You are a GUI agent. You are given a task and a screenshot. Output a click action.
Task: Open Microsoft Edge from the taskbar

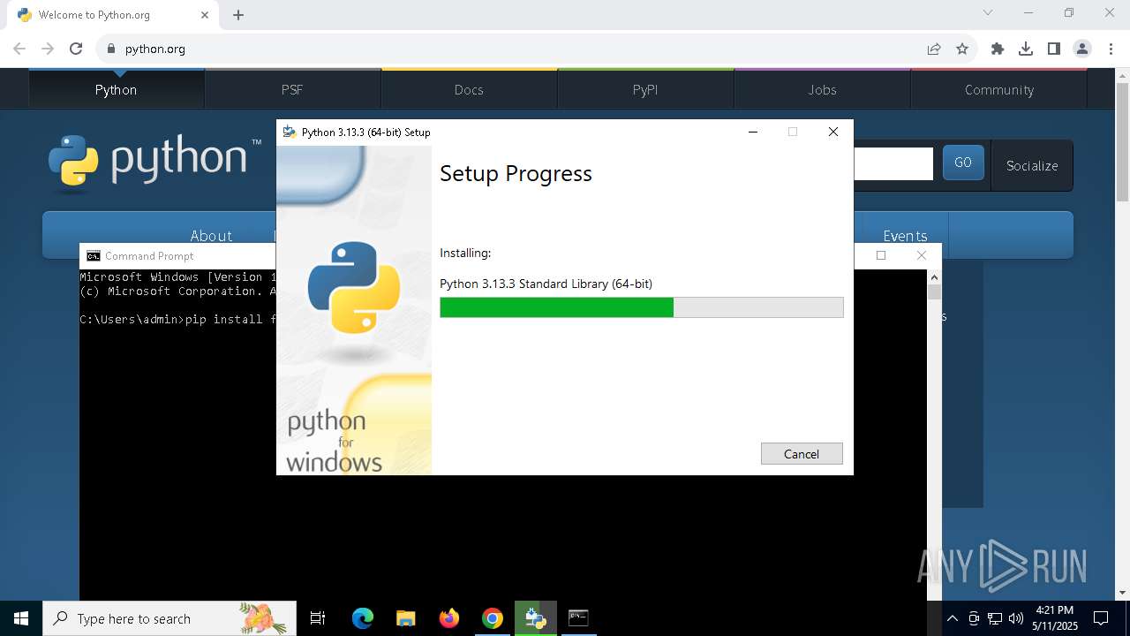(x=363, y=618)
